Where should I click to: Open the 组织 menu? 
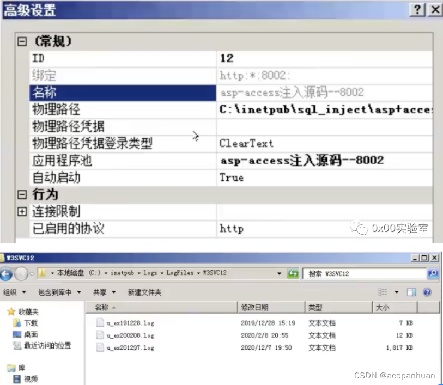click(x=11, y=292)
